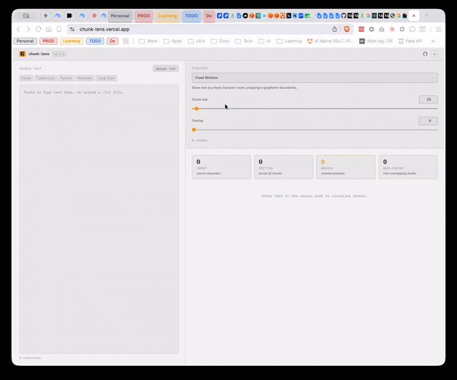Switch to the blue-purple sparkle pinned tab
Image resolution: width=457 pixels, height=380 pixels.
coord(46,16)
